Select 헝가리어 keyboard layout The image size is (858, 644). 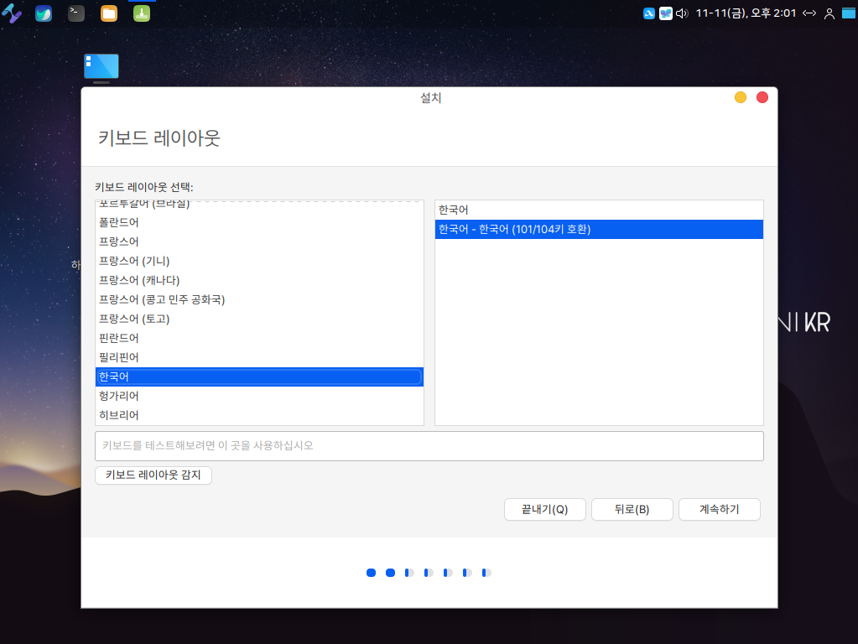119,396
